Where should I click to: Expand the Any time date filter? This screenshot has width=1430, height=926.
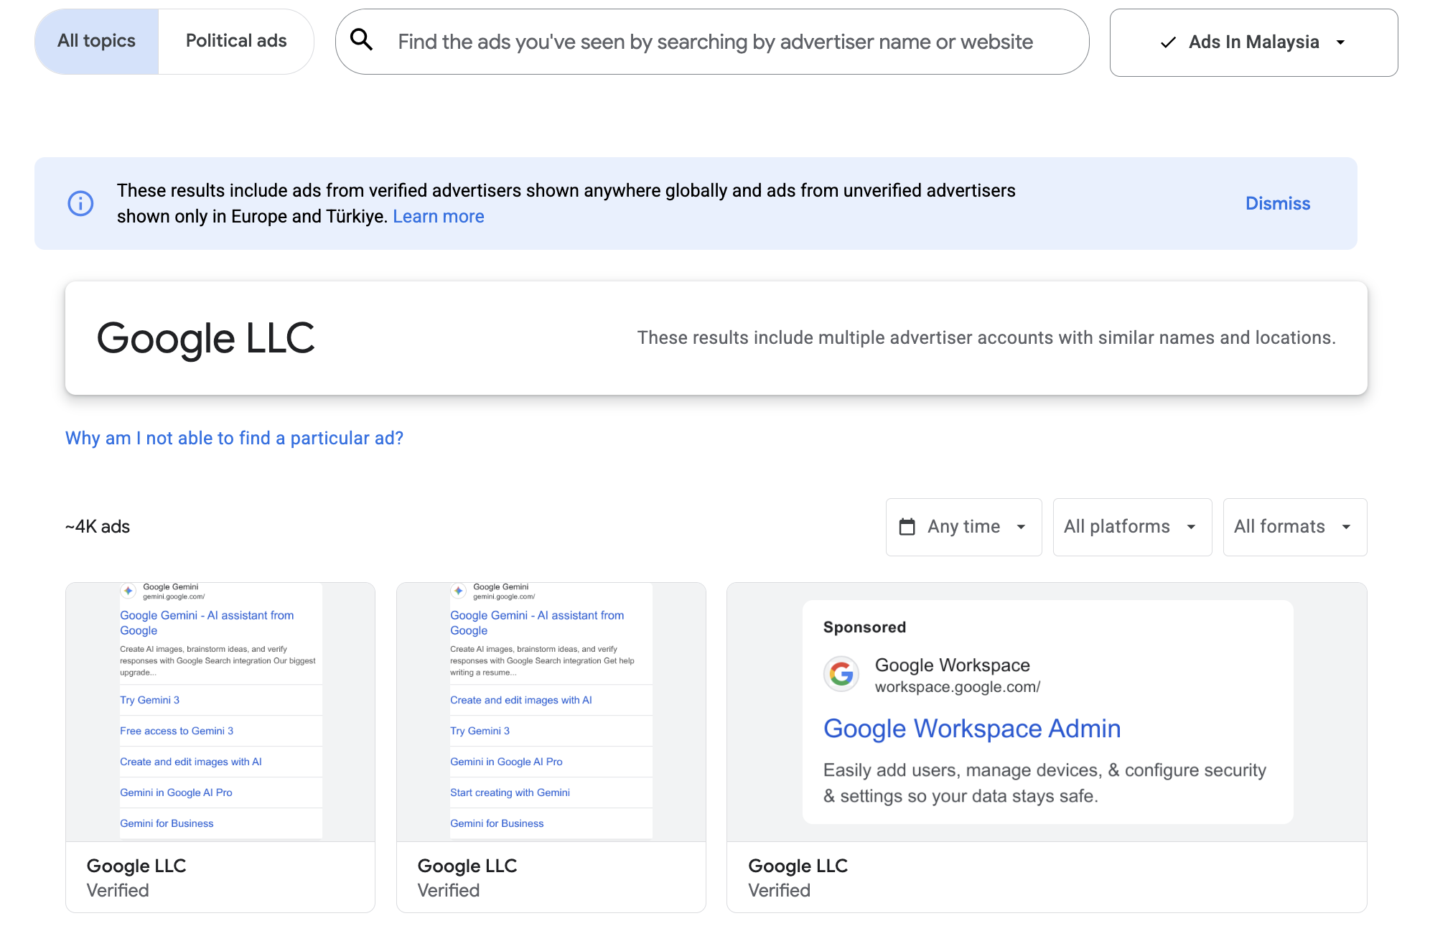pyautogui.click(x=963, y=527)
